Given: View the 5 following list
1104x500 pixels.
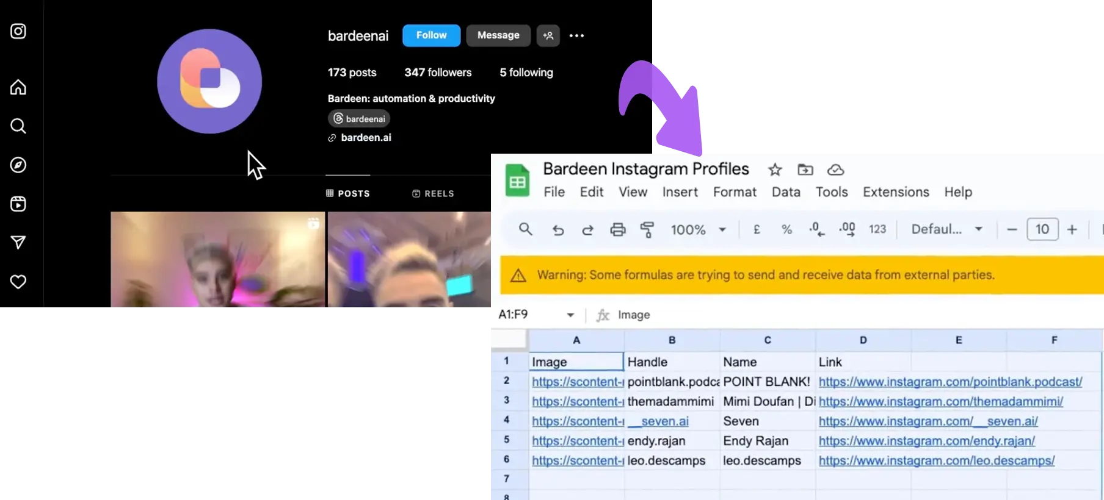Looking at the screenshot, I should tap(526, 73).
